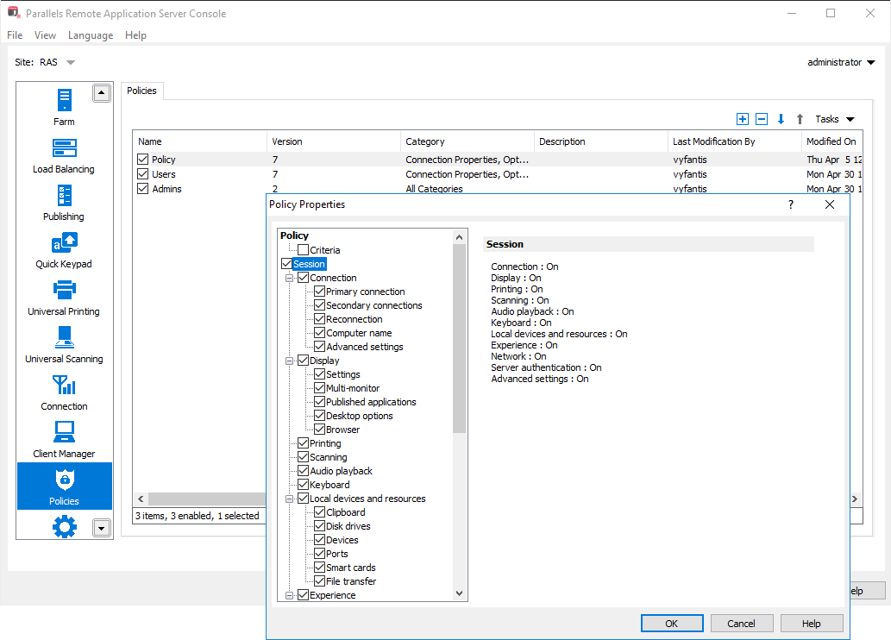The height and width of the screenshot is (640, 891).
Task: Move policy down with blue arrow
Action: tap(781, 119)
